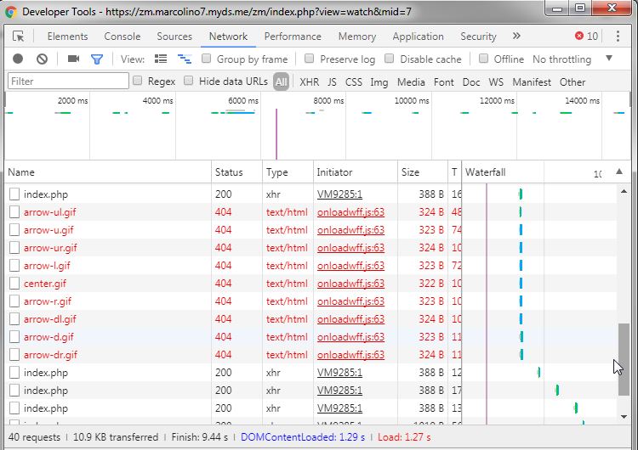Sort by the Type column header

coord(288,172)
